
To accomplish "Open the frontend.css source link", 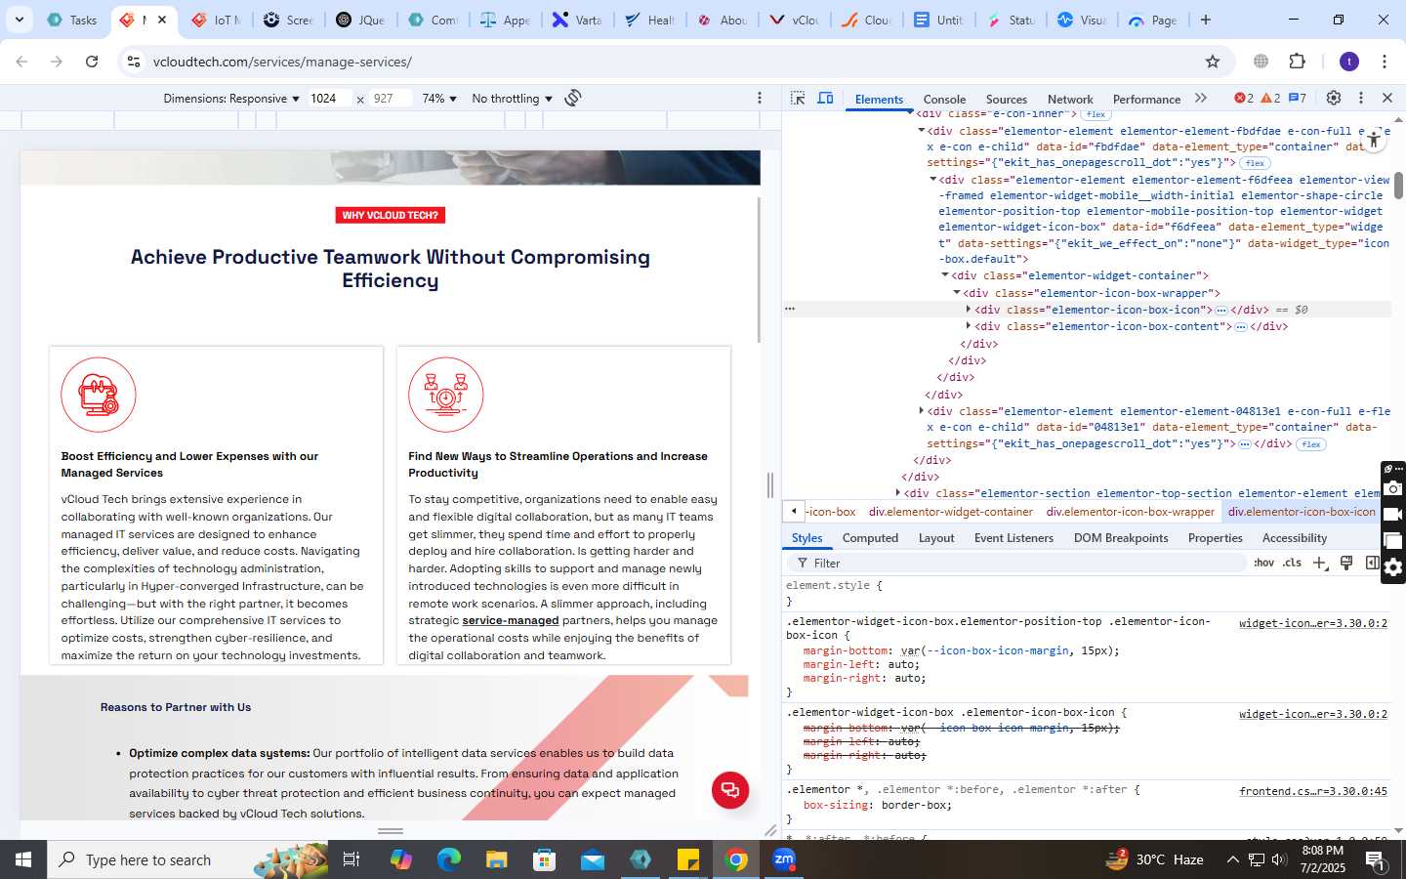I will pos(1312,791).
